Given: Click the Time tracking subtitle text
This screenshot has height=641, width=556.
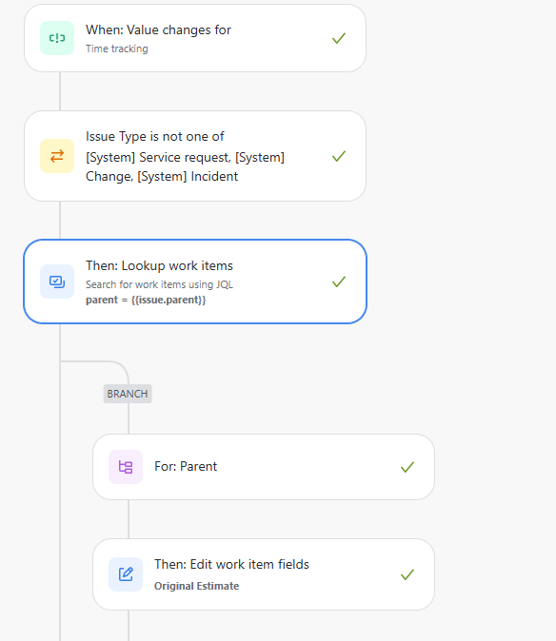Looking at the screenshot, I should [x=116, y=49].
